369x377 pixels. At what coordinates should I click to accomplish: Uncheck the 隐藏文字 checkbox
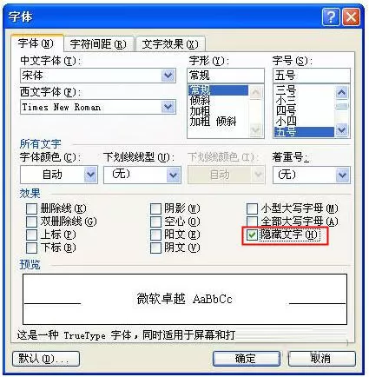(252, 235)
